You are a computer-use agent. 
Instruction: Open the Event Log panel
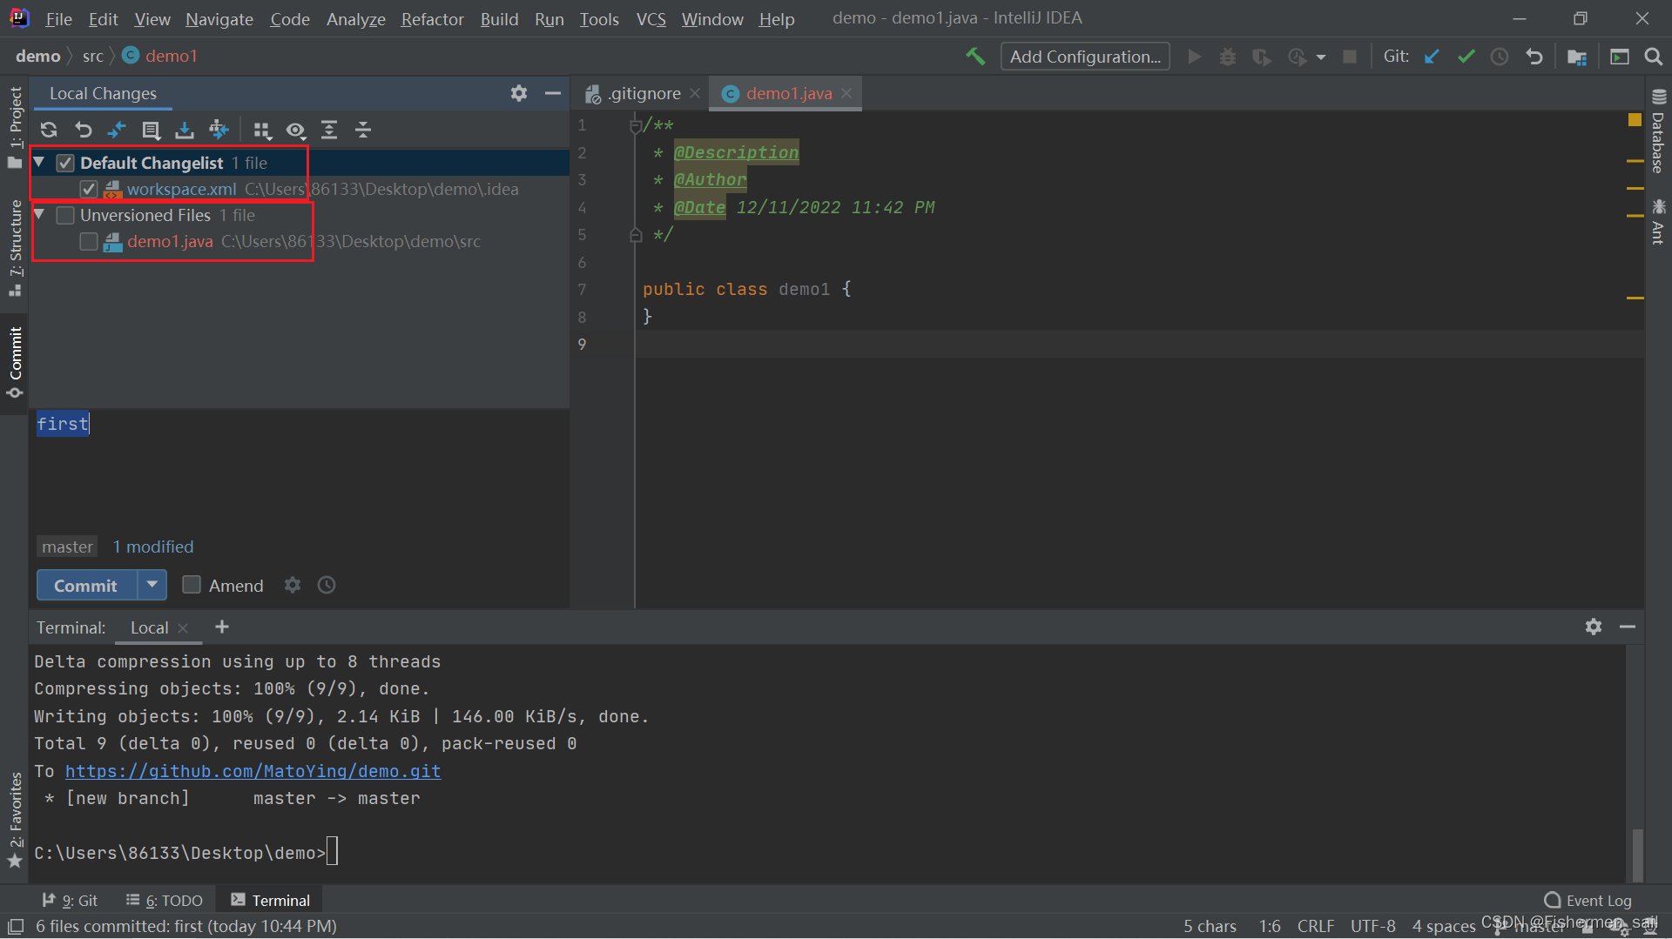point(1588,900)
